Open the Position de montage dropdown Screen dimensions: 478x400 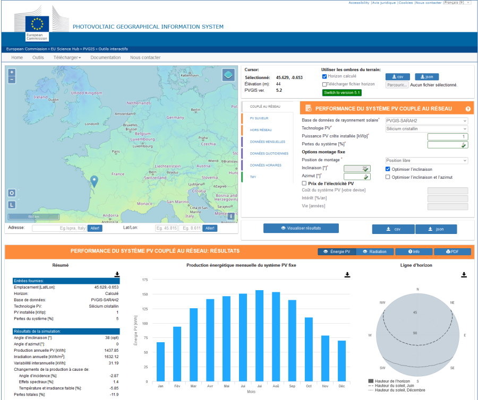[426, 160]
